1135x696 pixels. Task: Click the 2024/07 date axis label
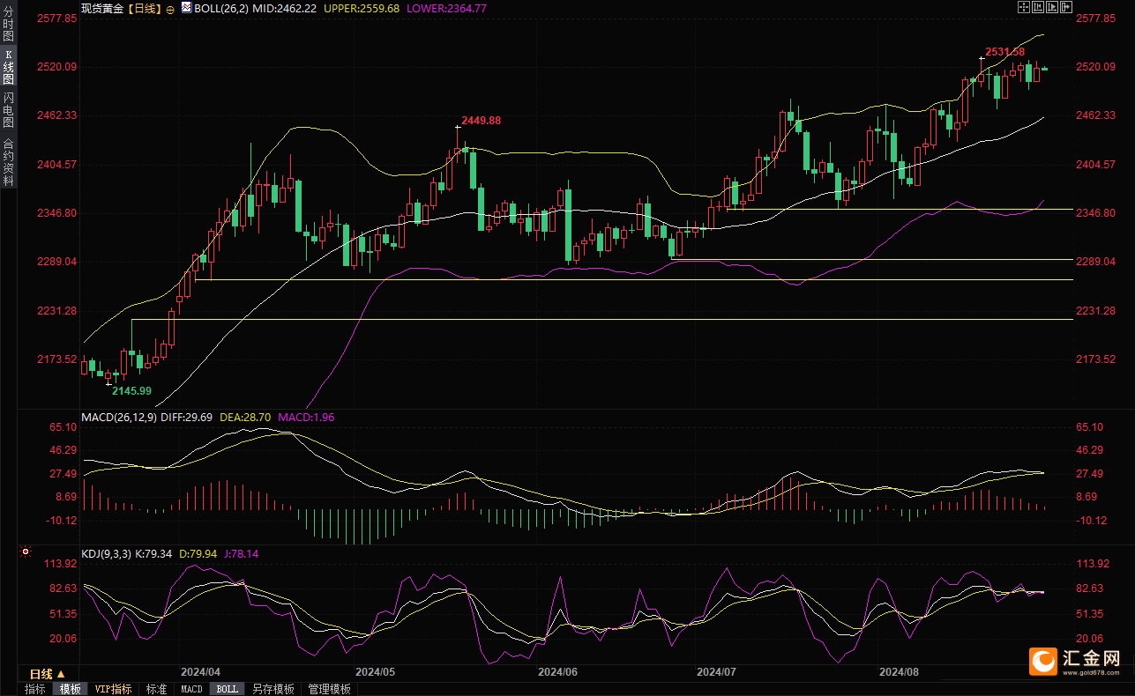pyautogui.click(x=716, y=671)
